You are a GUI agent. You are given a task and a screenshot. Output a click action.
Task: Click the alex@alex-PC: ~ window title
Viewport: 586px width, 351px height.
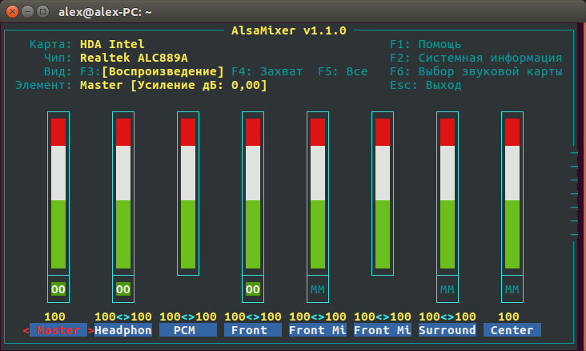(105, 12)
